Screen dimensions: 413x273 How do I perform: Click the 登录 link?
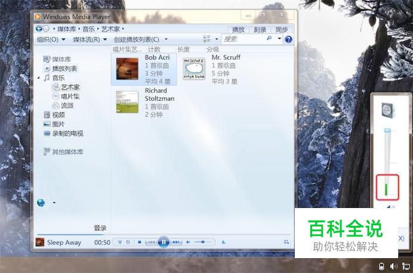pyautogui.click(x=100, y=228)
